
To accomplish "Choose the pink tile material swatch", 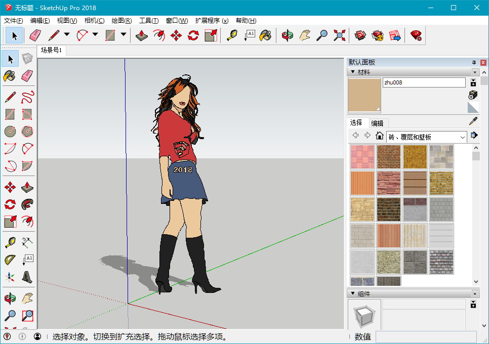I will coord(362,157).
